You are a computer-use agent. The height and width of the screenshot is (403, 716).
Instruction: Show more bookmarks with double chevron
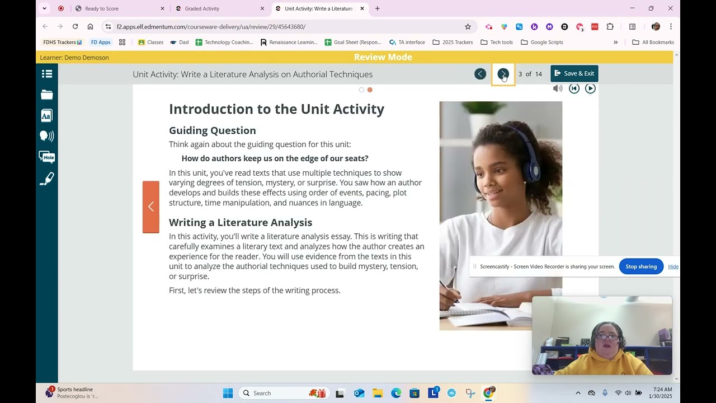coord(615,42)
